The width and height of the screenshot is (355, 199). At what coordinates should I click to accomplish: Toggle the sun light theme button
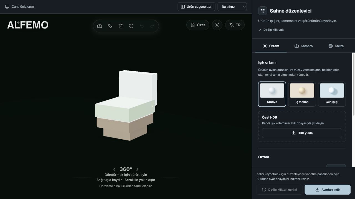point(217,25)
